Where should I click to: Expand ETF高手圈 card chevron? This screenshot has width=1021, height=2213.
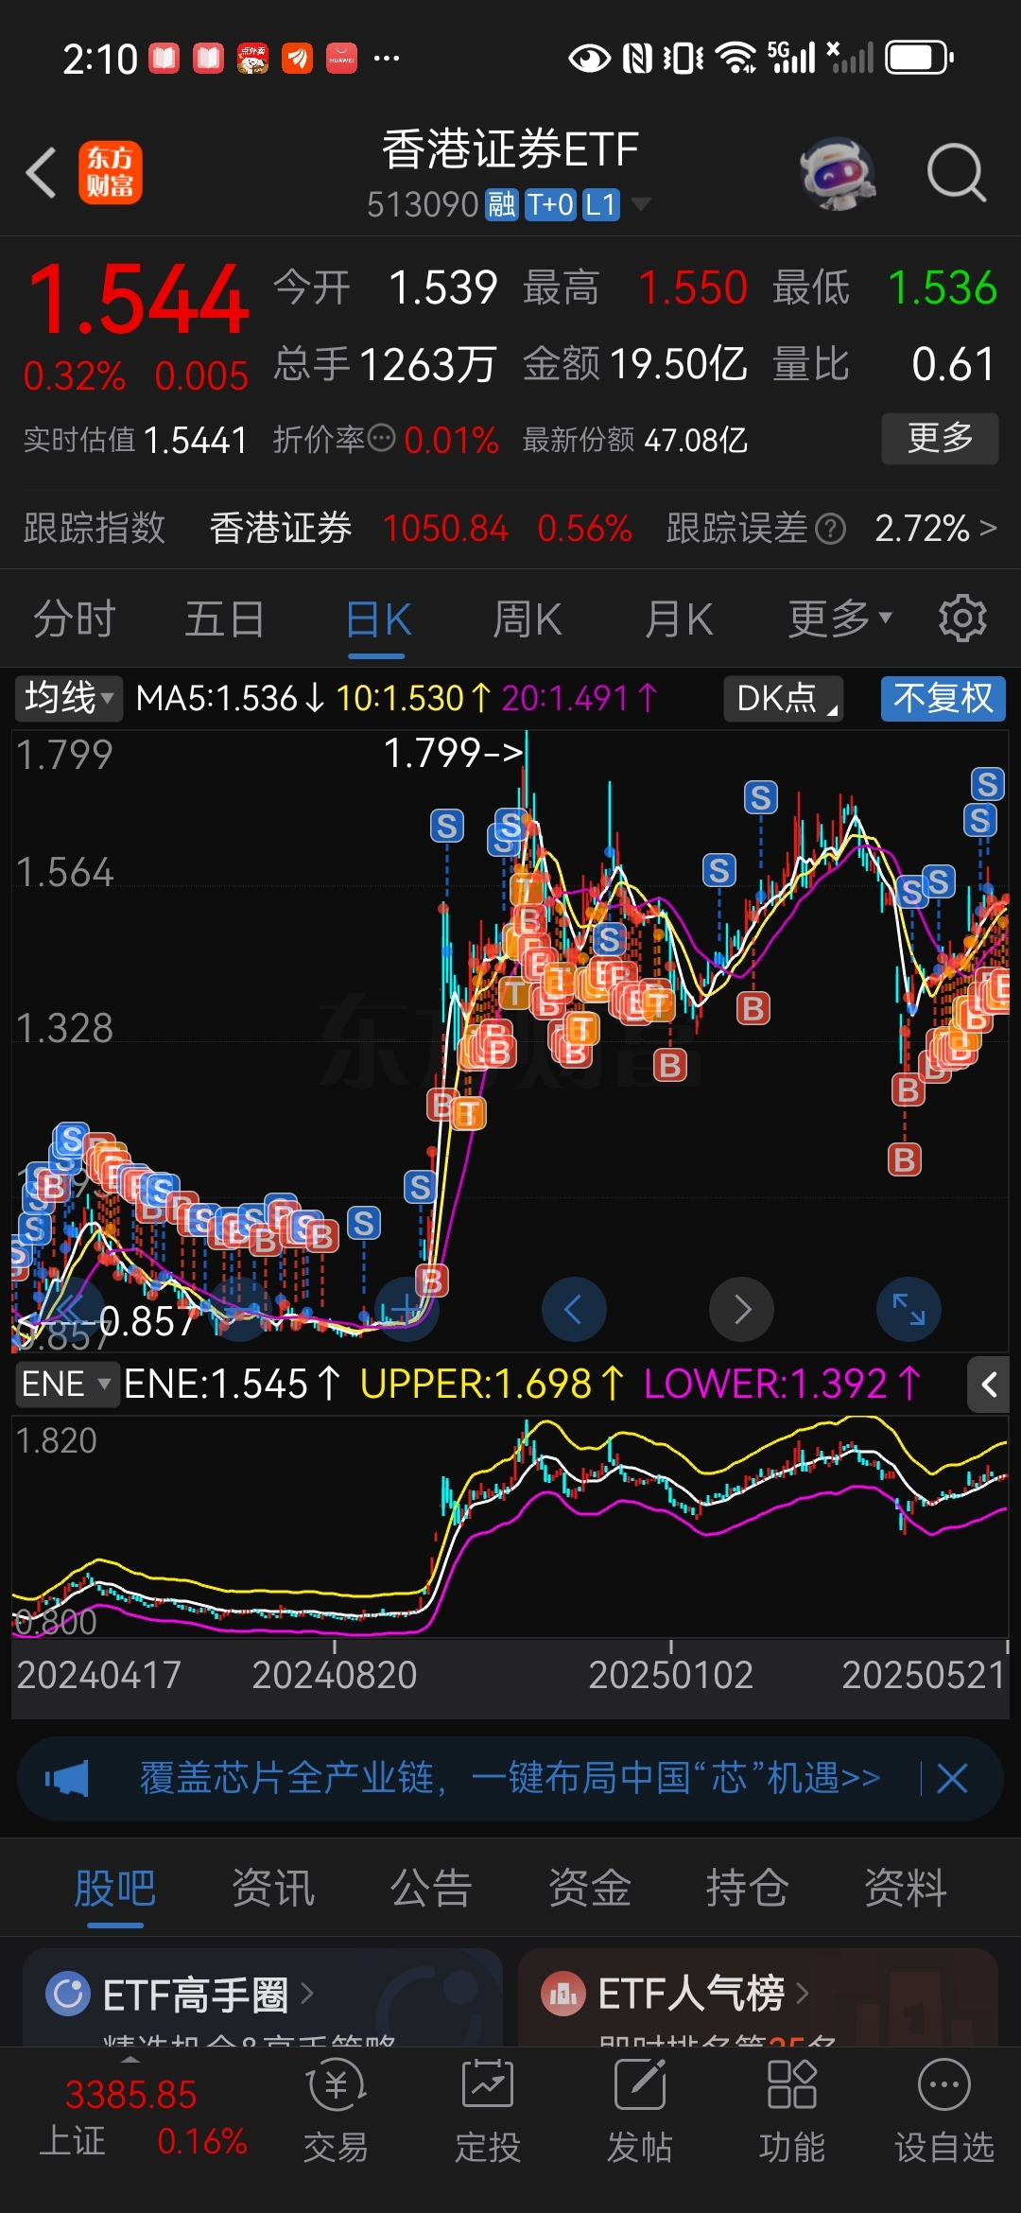click(307, 1994)
